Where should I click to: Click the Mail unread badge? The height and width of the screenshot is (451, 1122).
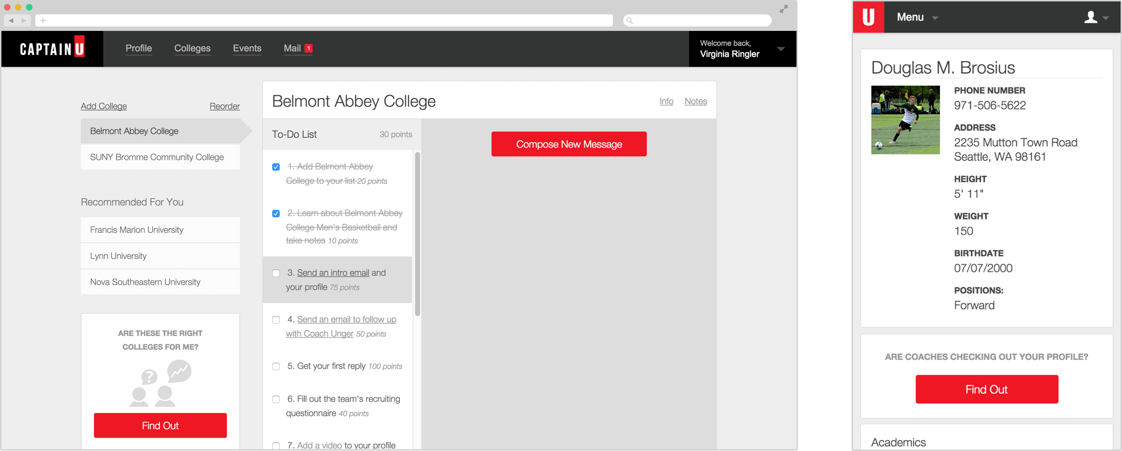click(x=309, y=48)
